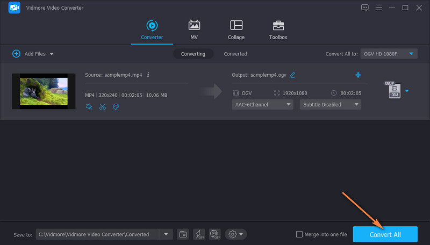Toggle the flash acceleration OFF switch
The width and height of the screenshot is (430, 245).
click(199, 234)
